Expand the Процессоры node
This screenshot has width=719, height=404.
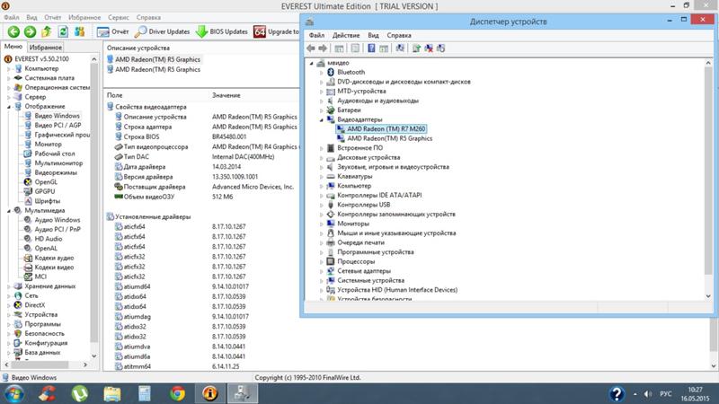tap(322, 261)
